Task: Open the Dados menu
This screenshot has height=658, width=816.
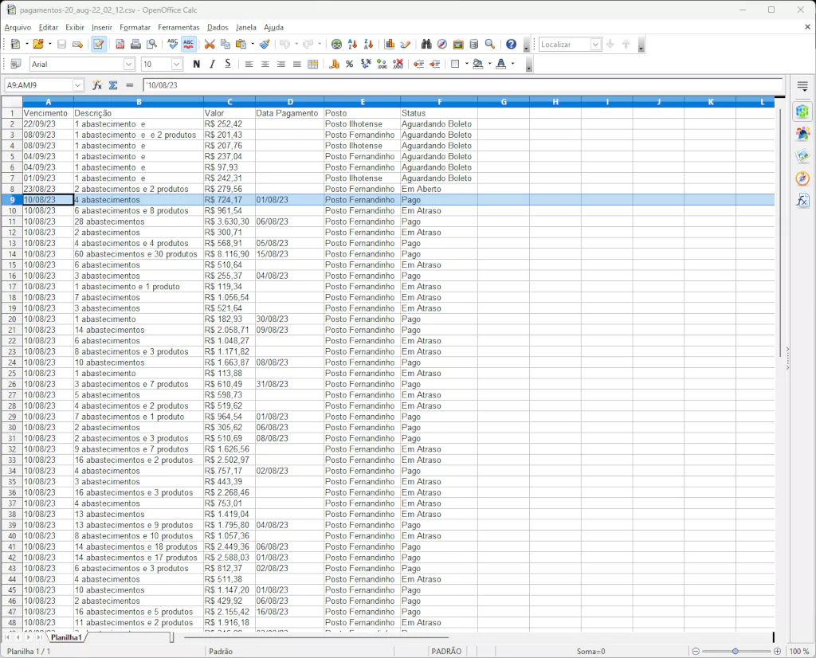Action: pyautogui.click(x=218, y=28)
